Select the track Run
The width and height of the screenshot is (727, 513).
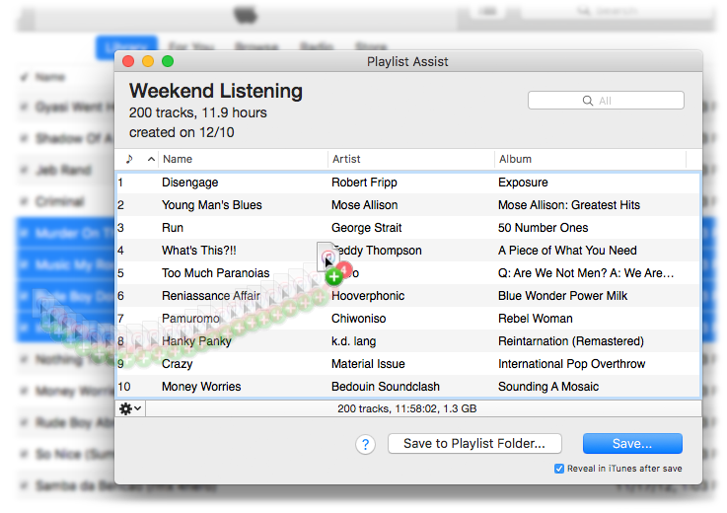click(x=173, y=228)
